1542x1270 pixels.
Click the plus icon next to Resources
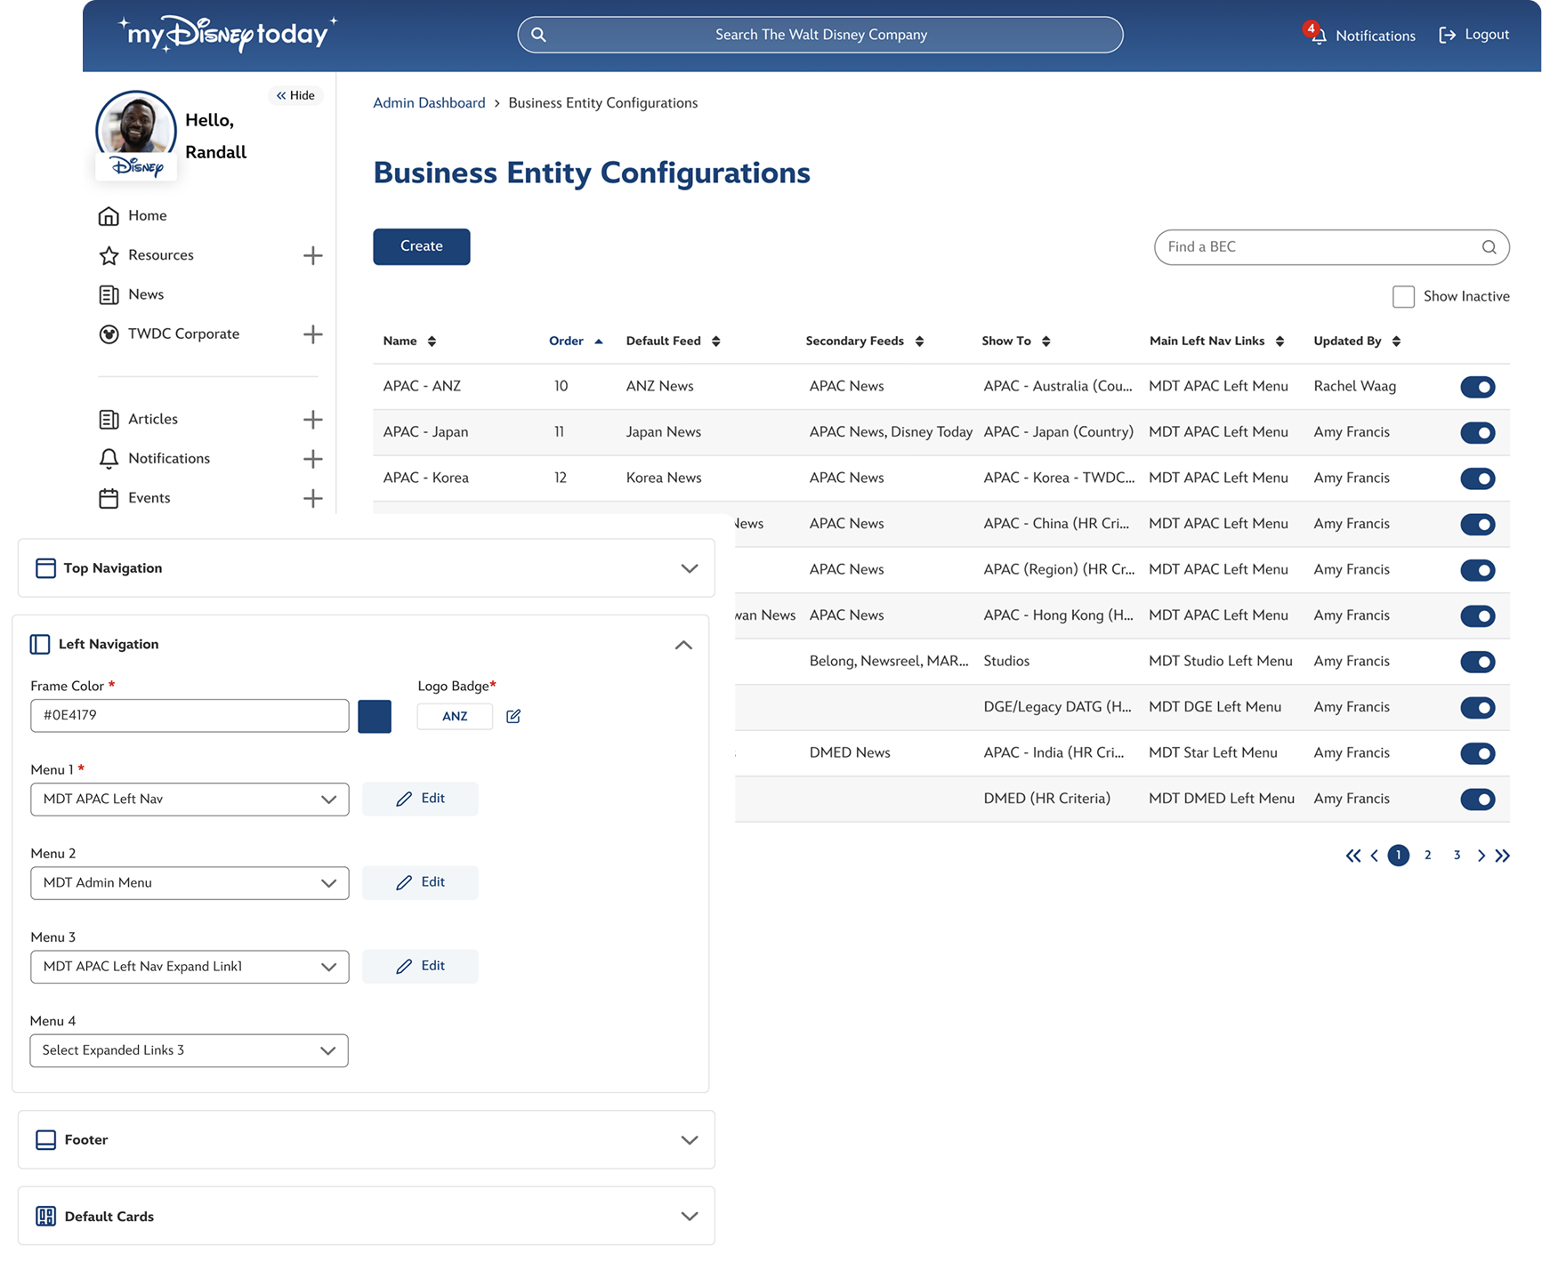pos(312,255)
